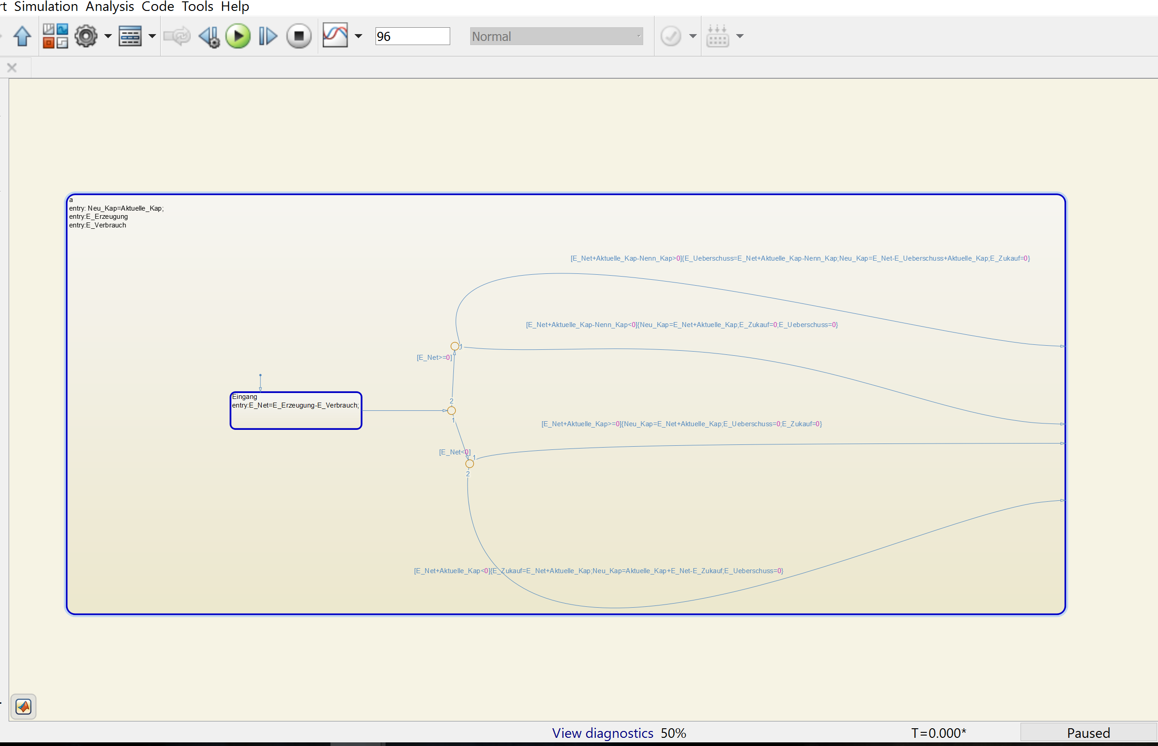Open Model Configuration Parameters gear icon

click(86, 36)
